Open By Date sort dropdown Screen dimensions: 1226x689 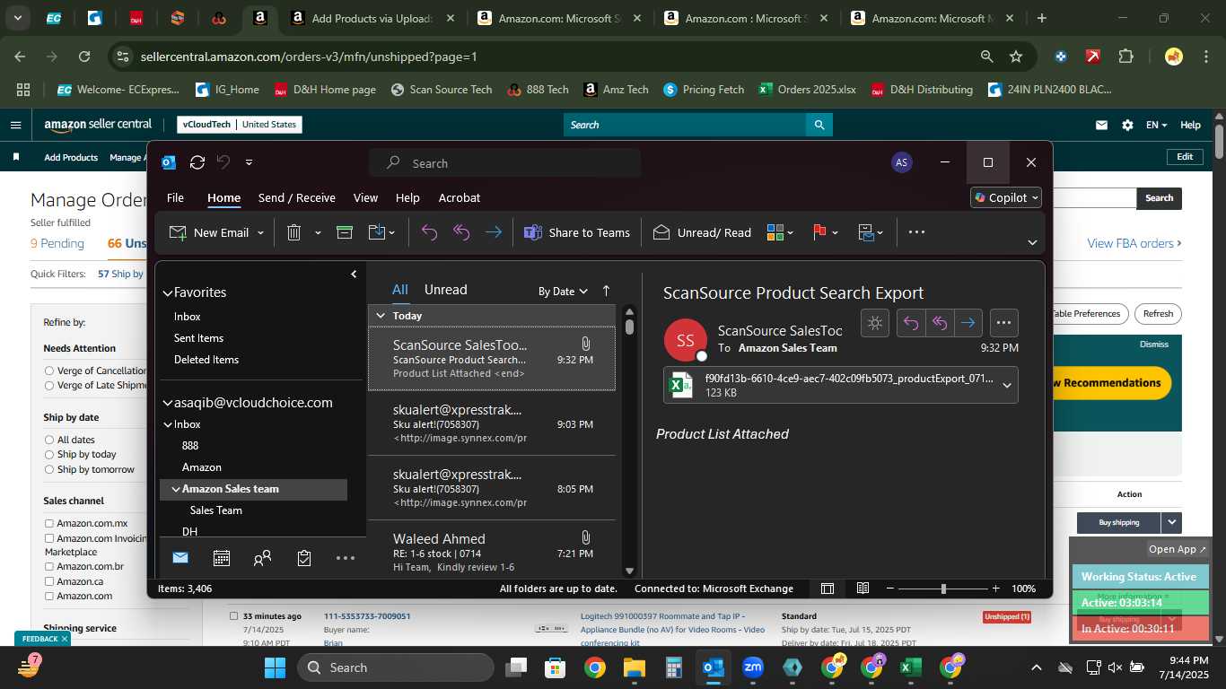coord(563,291)
